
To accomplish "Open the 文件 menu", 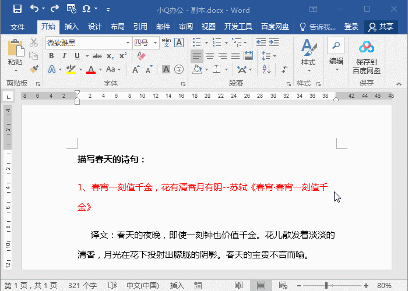I will [17, 27].
